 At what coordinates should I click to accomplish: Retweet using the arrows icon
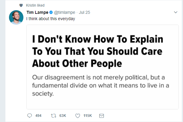(x=55, y=116)
